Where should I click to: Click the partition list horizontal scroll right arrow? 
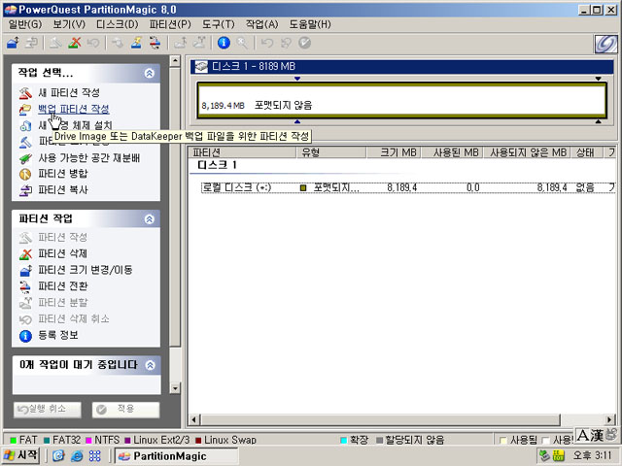(x=610, y=419)
